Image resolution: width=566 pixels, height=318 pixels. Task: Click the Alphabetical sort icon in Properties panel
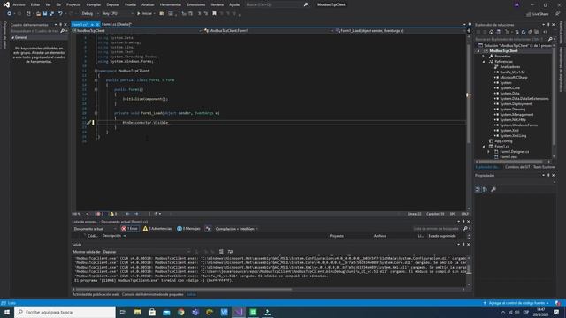tap(486, 189)
